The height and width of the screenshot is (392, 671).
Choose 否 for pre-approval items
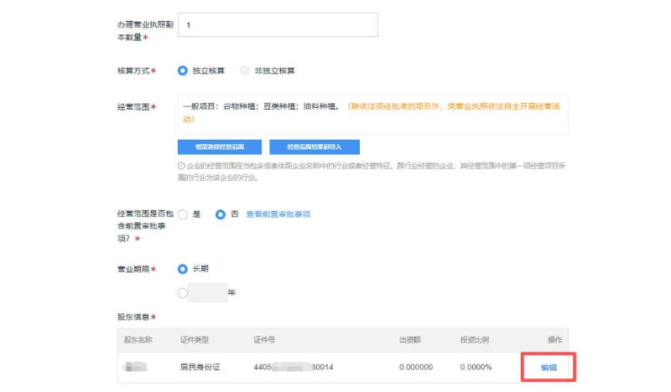click(221, 214)
